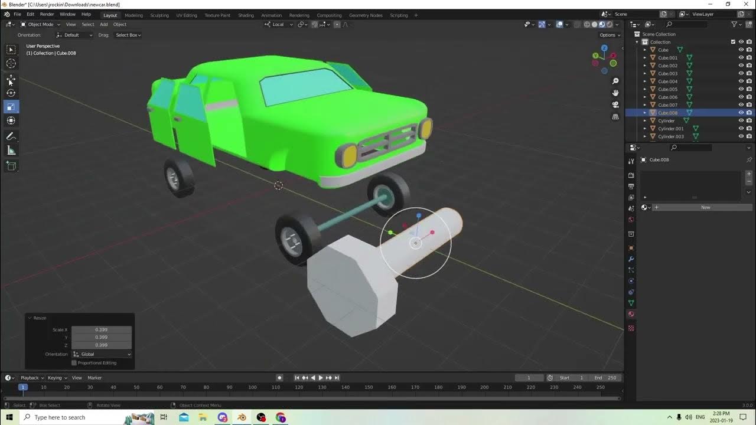Open the Render properties tab
The width and height of the screenshot is (756, 425).
[x=631, y=175]
